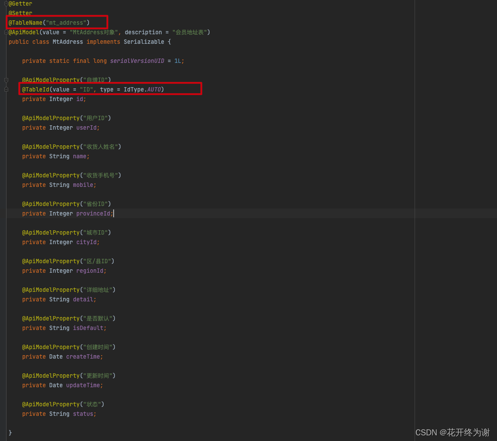Click the cityId field name
Viewport: 497px width, 441px height.
point(86,242)
